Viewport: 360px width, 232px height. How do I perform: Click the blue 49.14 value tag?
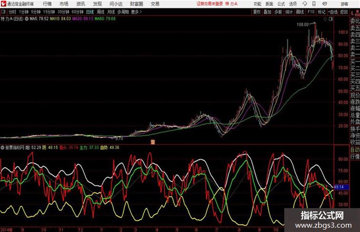[341, 187]
